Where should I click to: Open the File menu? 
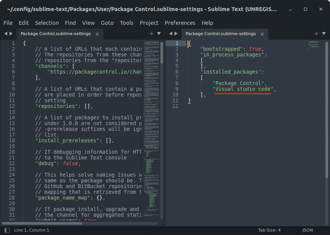(x=8, y=23)
